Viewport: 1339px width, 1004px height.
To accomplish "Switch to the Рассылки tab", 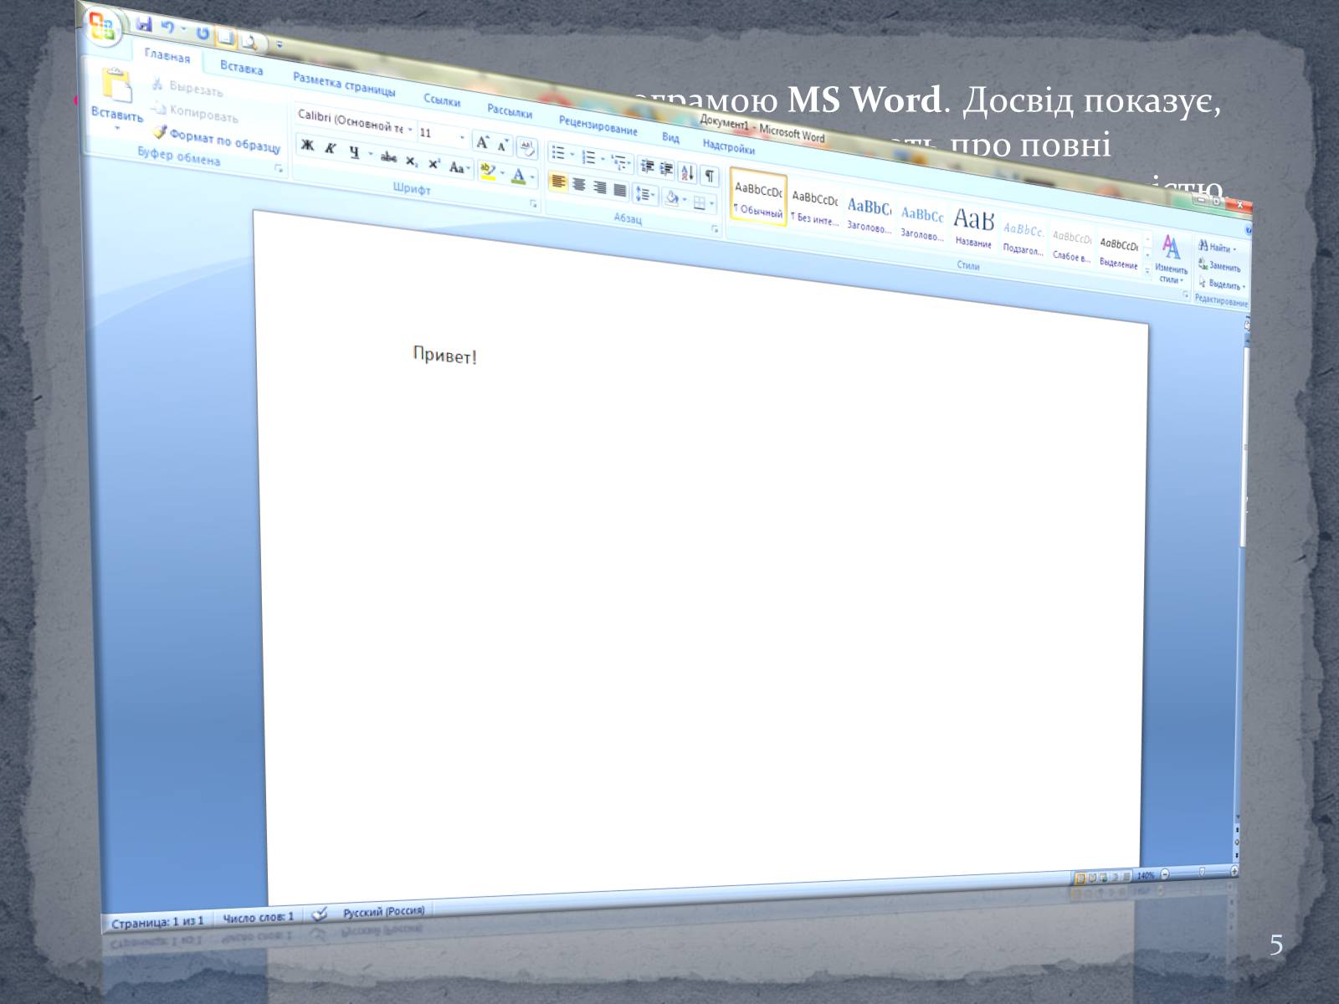I will coord(510,111).
